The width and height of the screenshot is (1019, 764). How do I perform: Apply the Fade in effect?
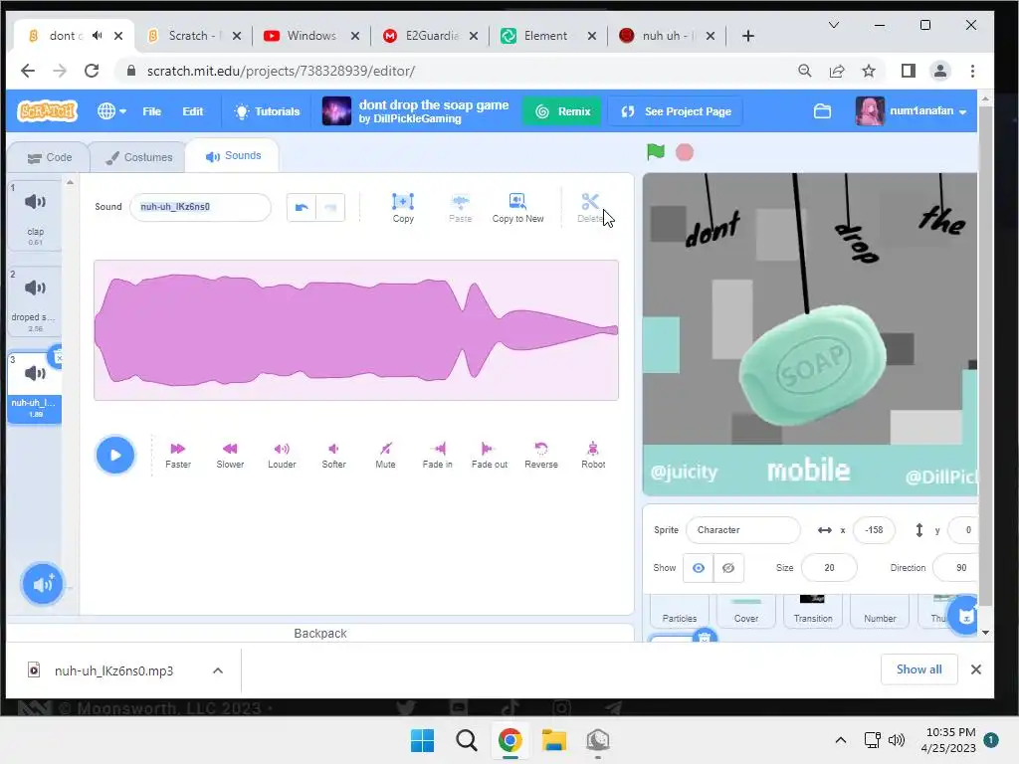coord(438,456)
